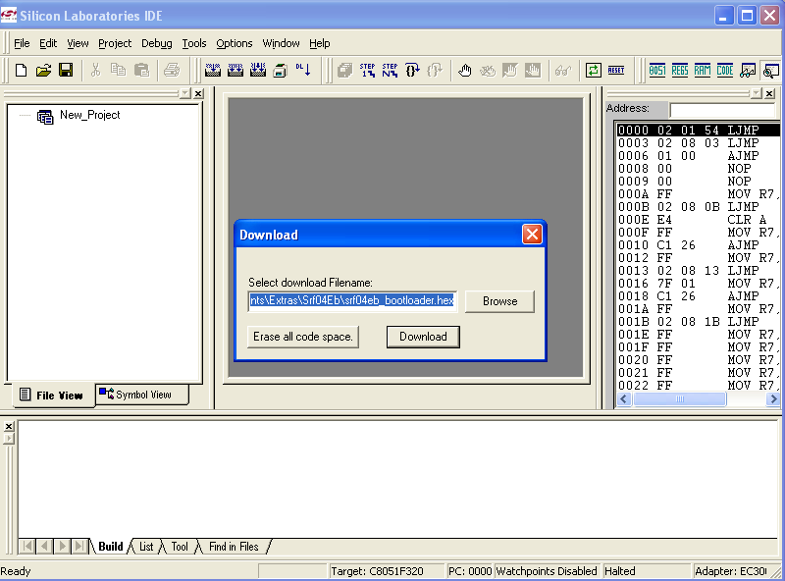785x581 pixels.
Task: Click the DL Download code icon
Action: click(x=303, y=70)
